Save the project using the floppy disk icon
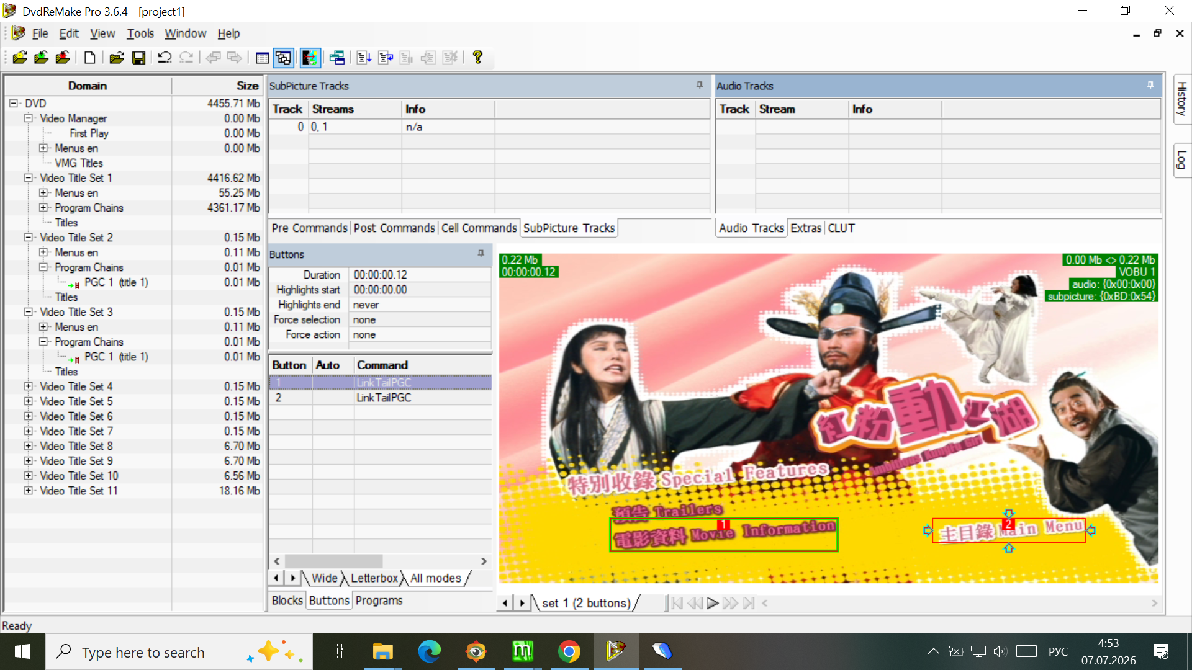The image size is (1192, 670). click(138, 58)
